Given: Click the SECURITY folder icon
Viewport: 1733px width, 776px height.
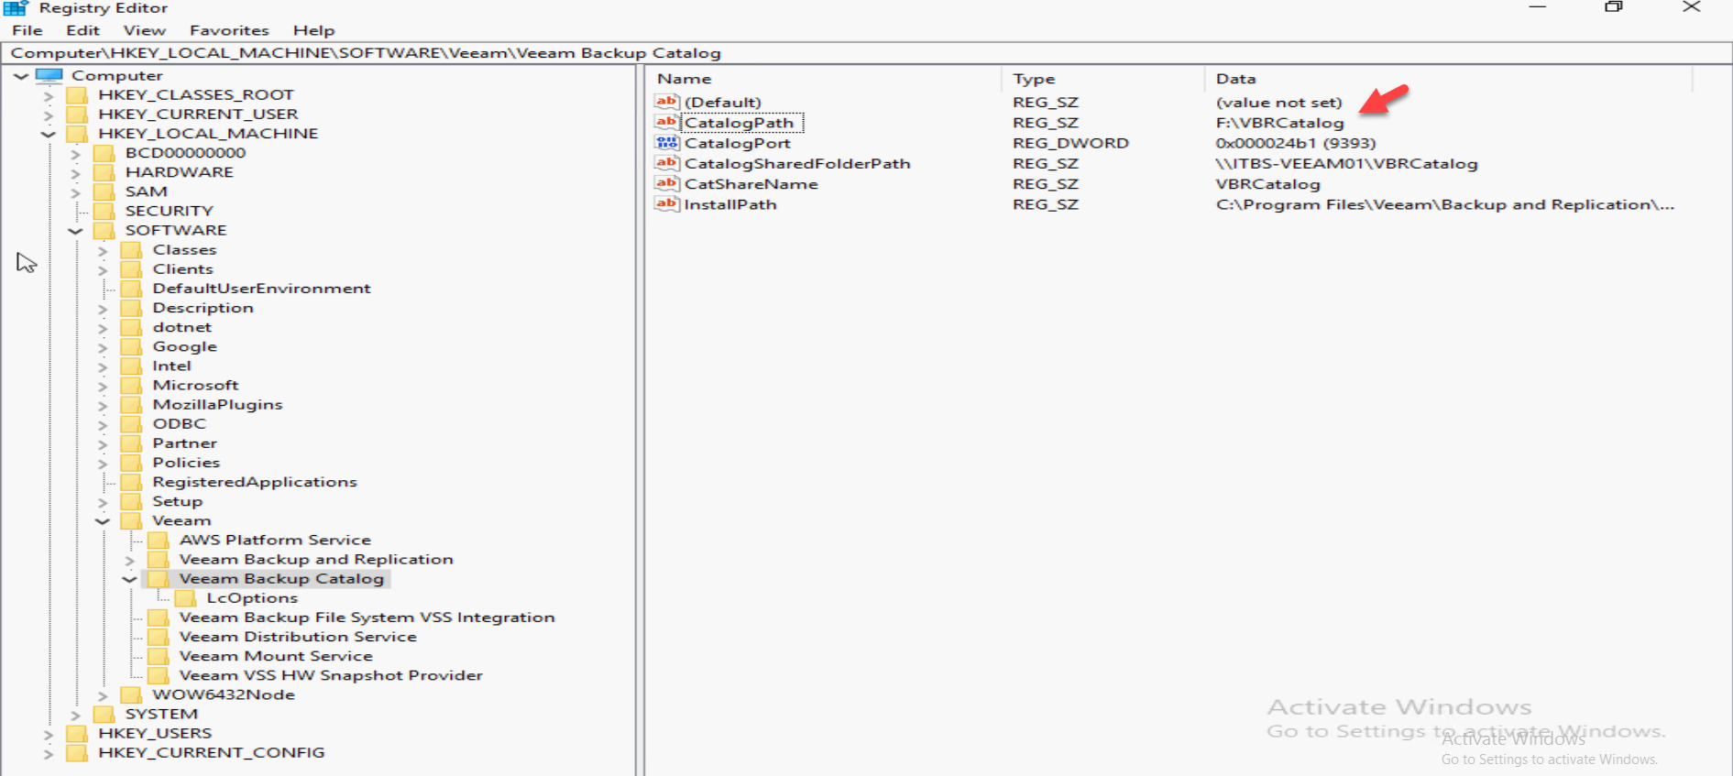Looking at the screenshot, I should point(104,211).
